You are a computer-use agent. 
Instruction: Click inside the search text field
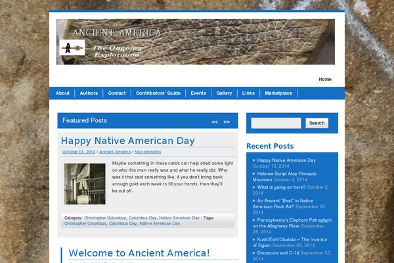pos(276,123)
